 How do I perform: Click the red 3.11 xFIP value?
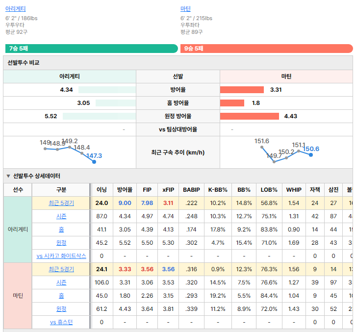(168, 203)
